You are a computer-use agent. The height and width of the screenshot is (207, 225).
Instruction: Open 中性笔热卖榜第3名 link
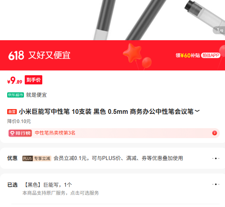click(x=55, y=133)
